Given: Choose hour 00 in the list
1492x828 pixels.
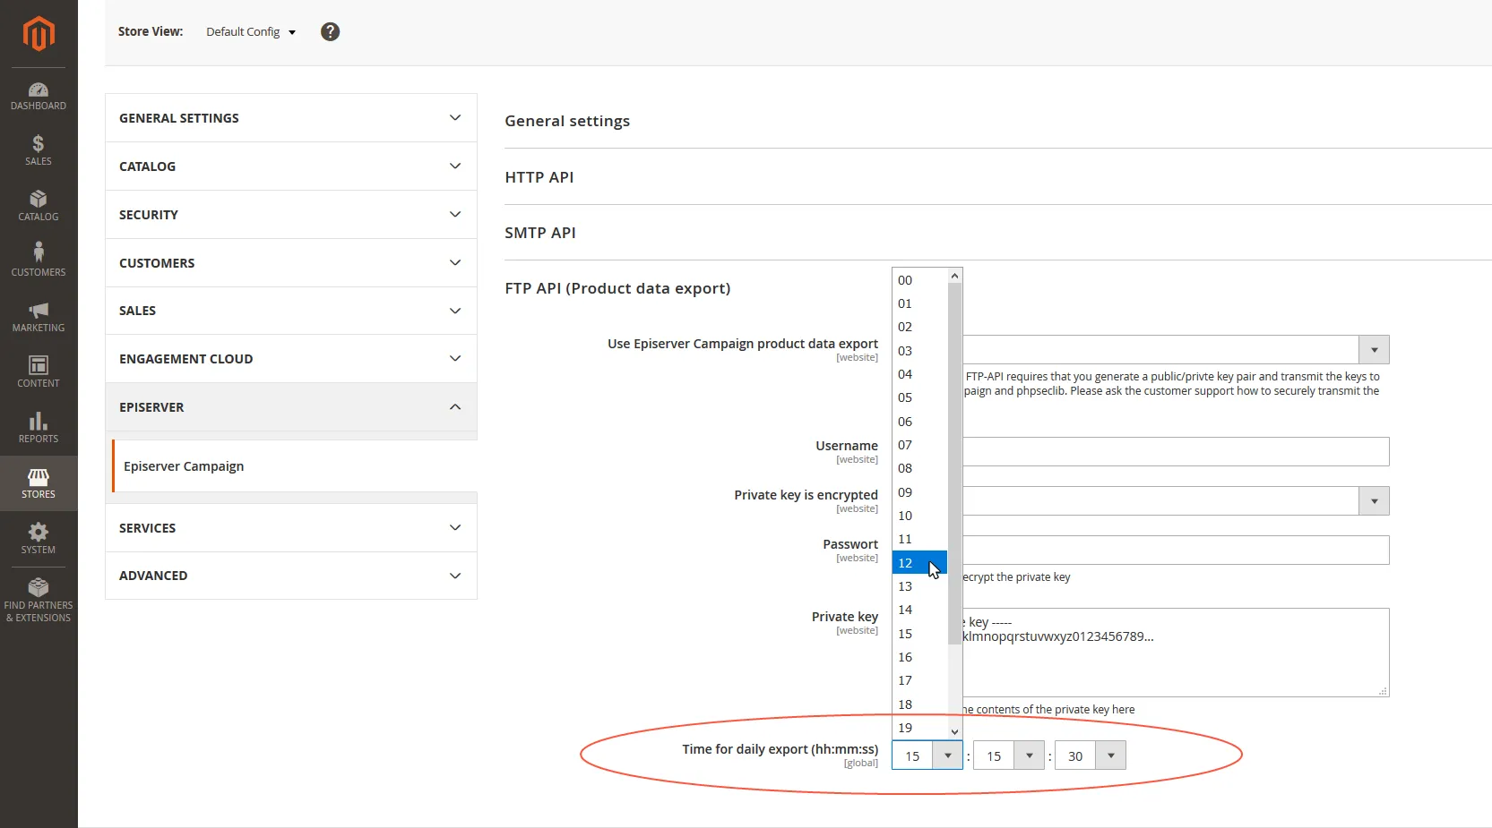Looking at the screenshot, I should (x=919, y=280).
